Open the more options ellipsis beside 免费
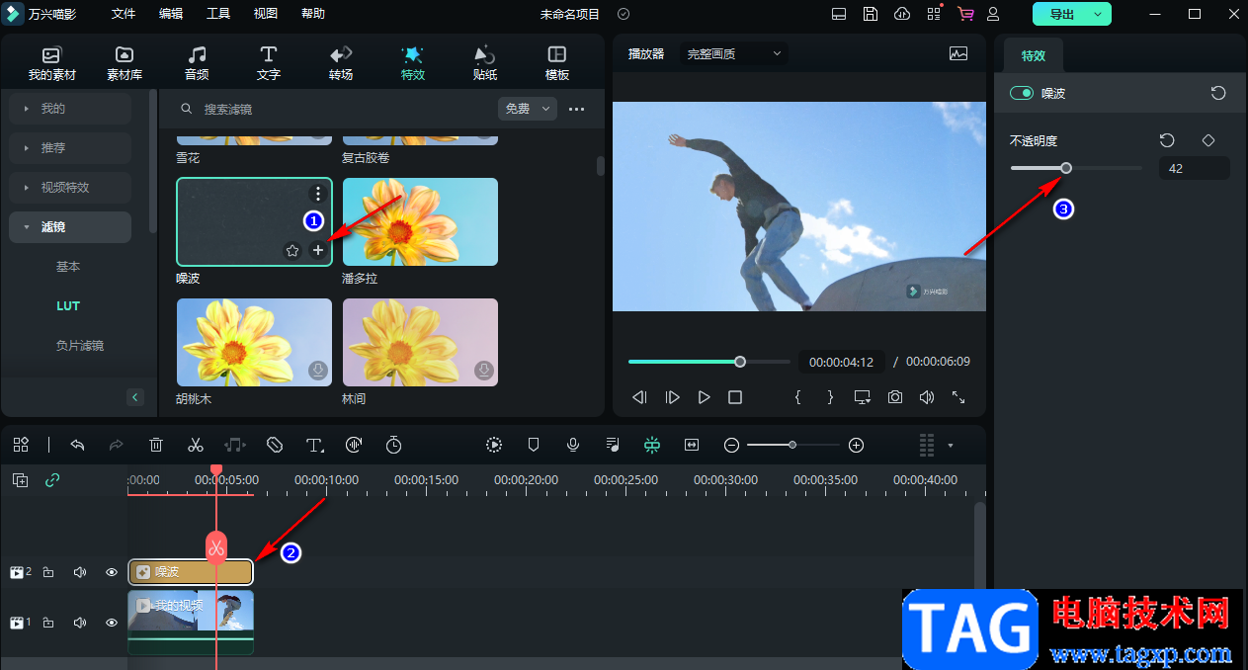This screenshot has width=1248, height=670. [577, 109]
